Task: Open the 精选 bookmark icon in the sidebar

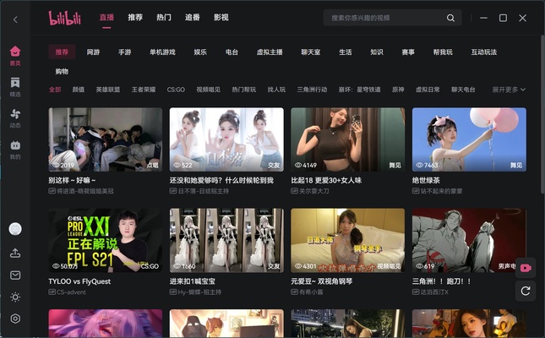Action: click(15, 87)
